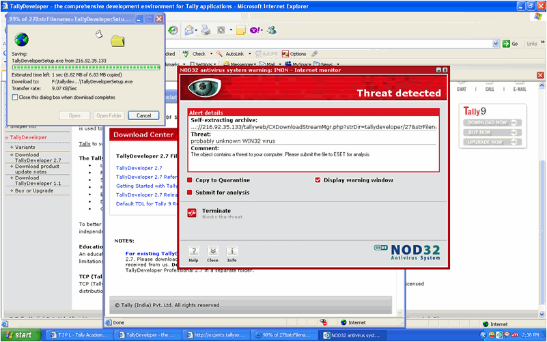Toggle Copy to Quarantine in NOD32
This screenshot has width=547, height=342.
[189, 180]
